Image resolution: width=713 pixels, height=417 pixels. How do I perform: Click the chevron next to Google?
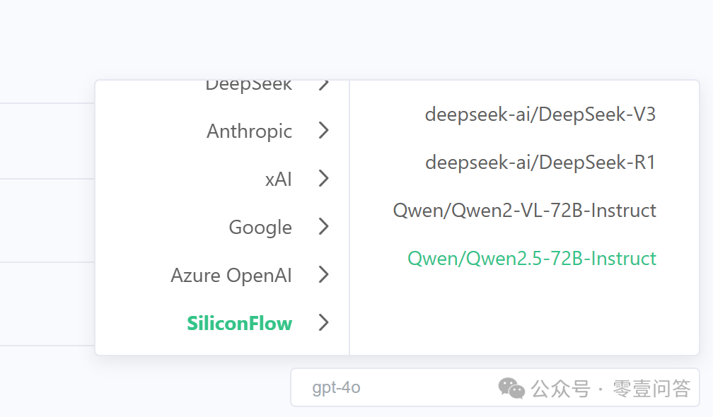click(x=323, y=227)
